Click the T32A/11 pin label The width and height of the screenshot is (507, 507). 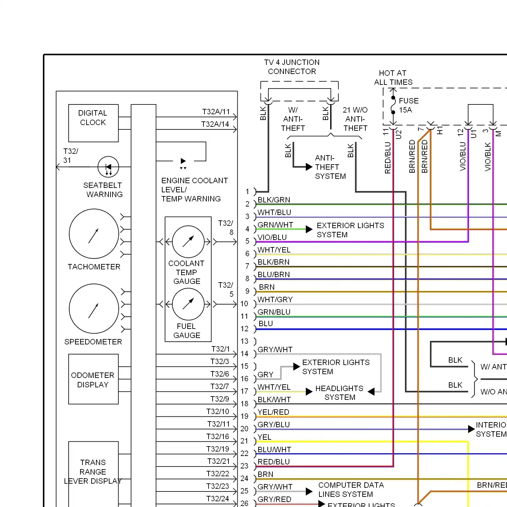(x=216, y=112)
